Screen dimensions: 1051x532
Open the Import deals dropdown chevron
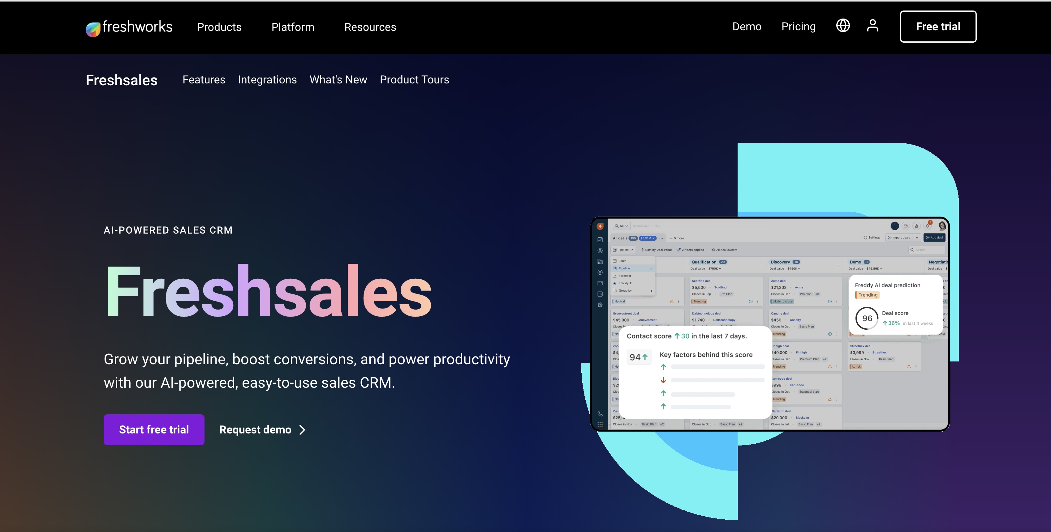click(917, 238)
